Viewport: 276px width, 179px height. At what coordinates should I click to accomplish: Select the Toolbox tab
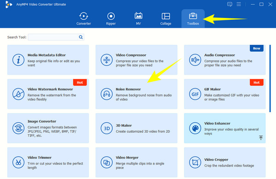coord(193,19)
